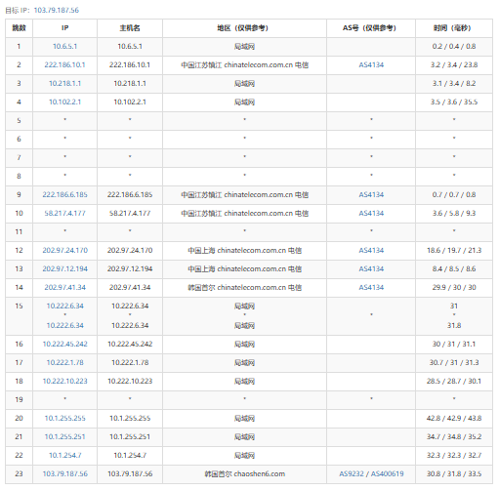Open IP link 58.217.4.177 in hop 10
Viewport: 499px width, 490px height.
pos(64,214)
